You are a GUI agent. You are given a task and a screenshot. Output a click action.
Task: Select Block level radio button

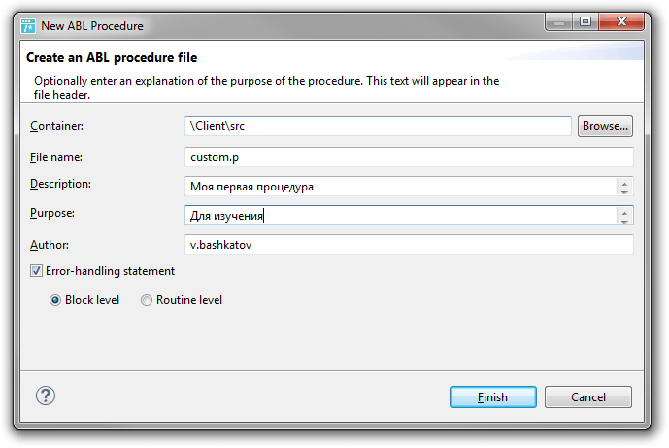(55, 300)
